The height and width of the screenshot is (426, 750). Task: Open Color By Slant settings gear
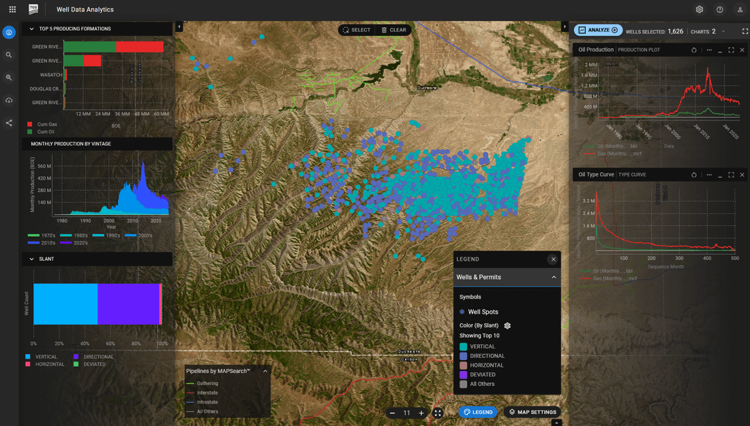point(507,326)
